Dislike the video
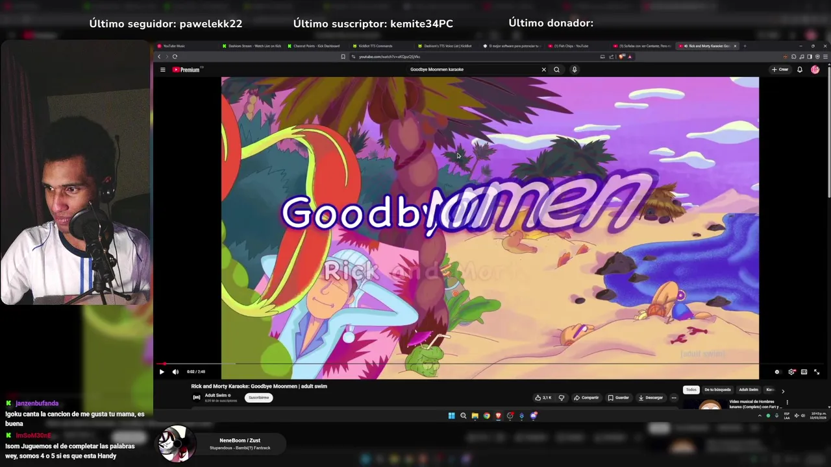Screen dimensions: 831x467 pyautogui.click(x=562, y=398)
